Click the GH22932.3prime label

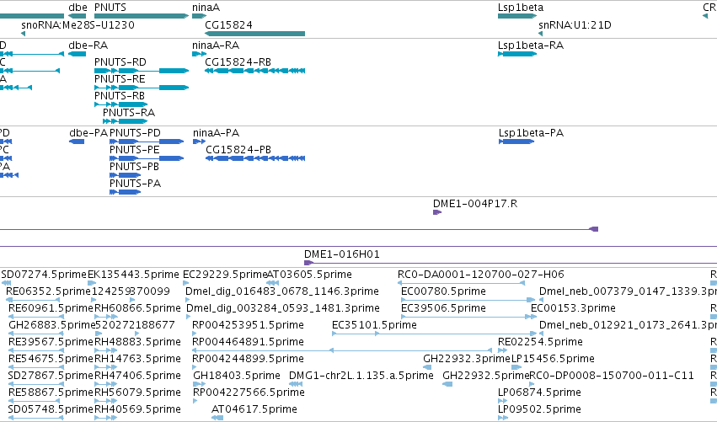click(467, 359)
